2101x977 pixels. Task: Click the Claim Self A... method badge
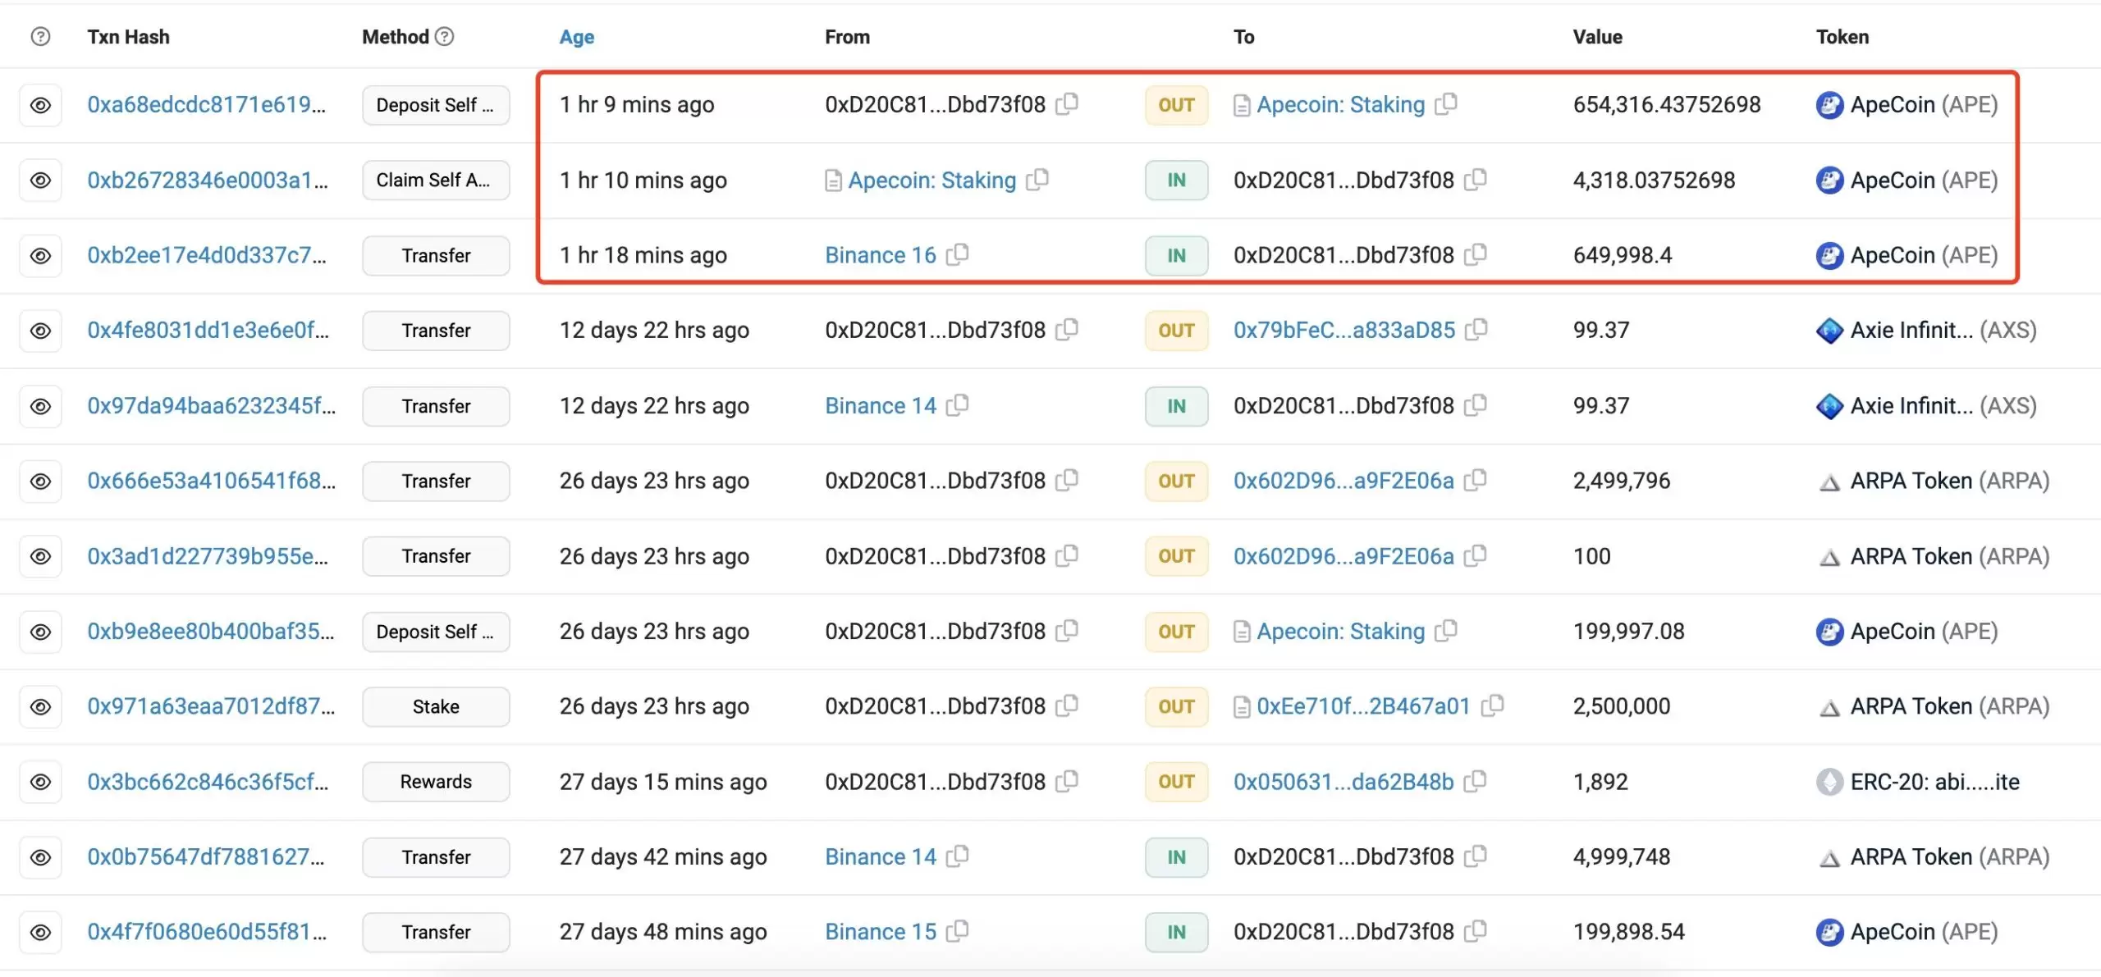pyautogui.click(x=435, y=180)
